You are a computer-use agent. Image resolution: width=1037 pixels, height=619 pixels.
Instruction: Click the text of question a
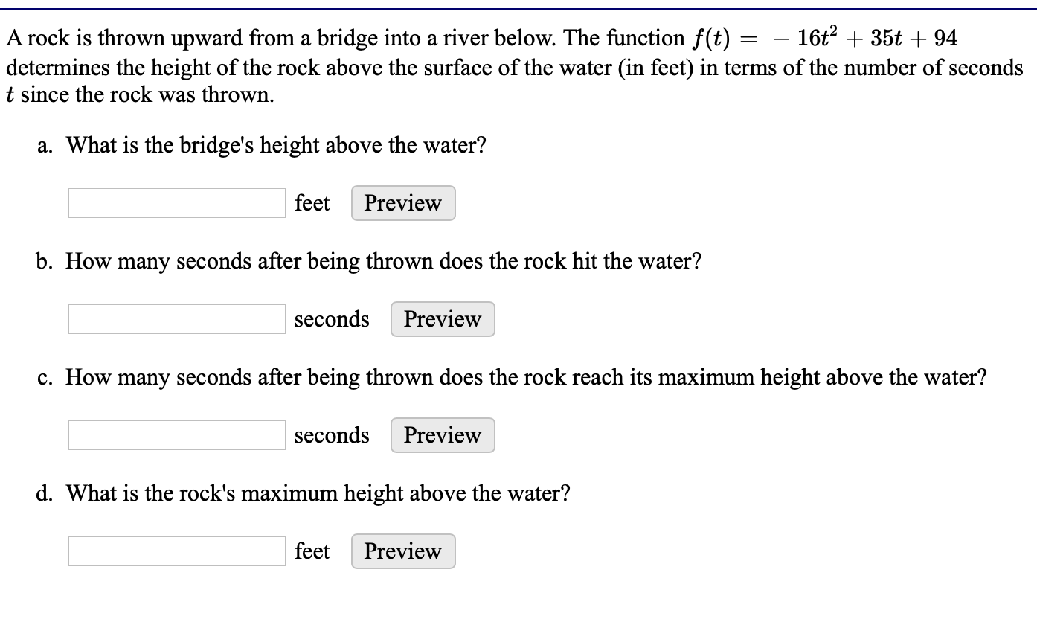(275, 145)
